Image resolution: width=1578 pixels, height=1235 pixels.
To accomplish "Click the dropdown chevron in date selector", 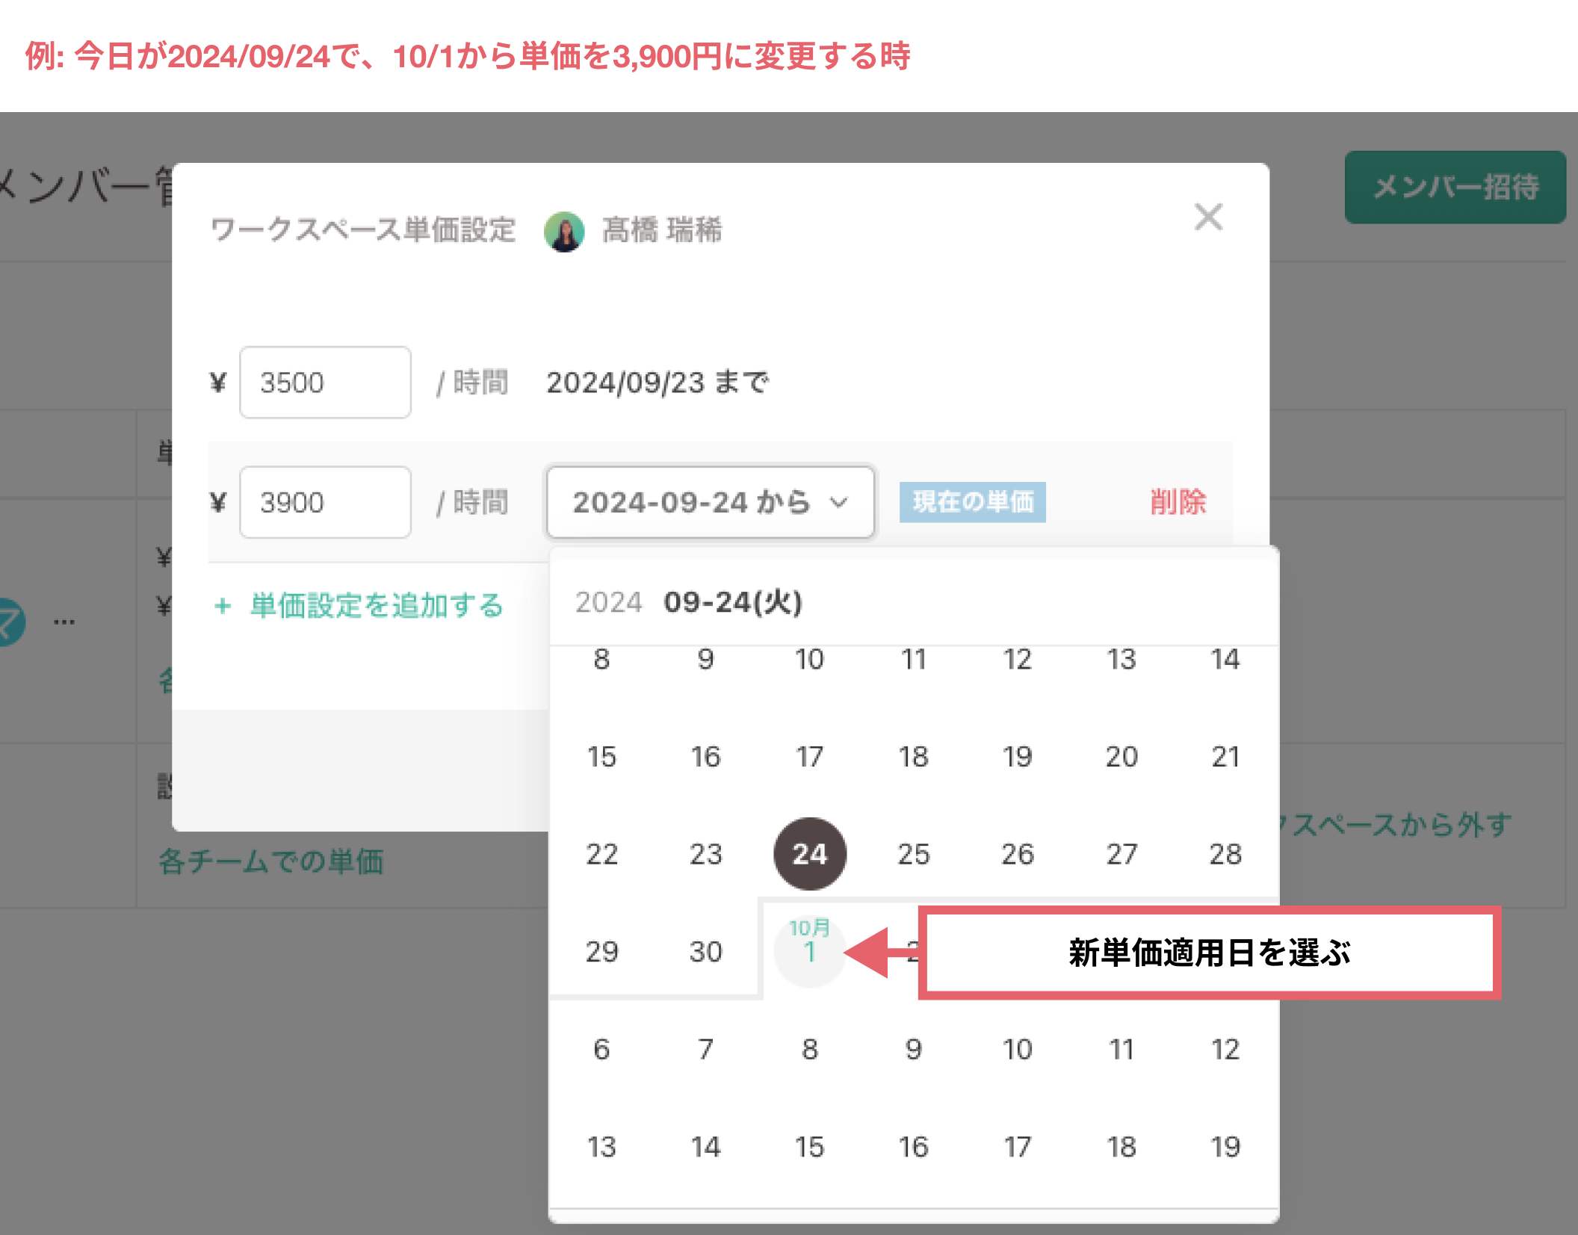I will click(839, 502).
